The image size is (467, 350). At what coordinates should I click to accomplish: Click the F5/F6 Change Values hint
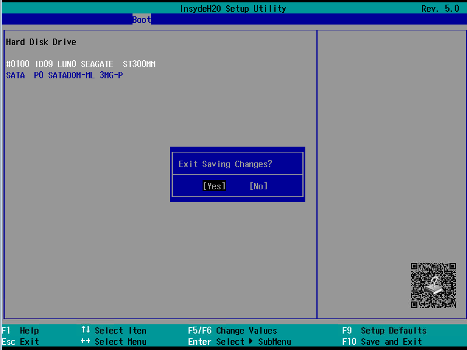[232, 331]
